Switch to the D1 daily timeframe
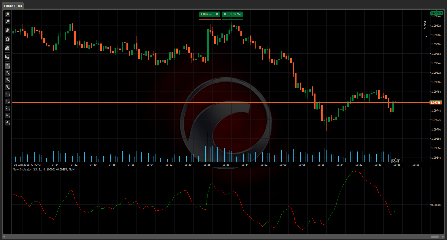This screenshot has width=447, height=240. click(7, 108)
